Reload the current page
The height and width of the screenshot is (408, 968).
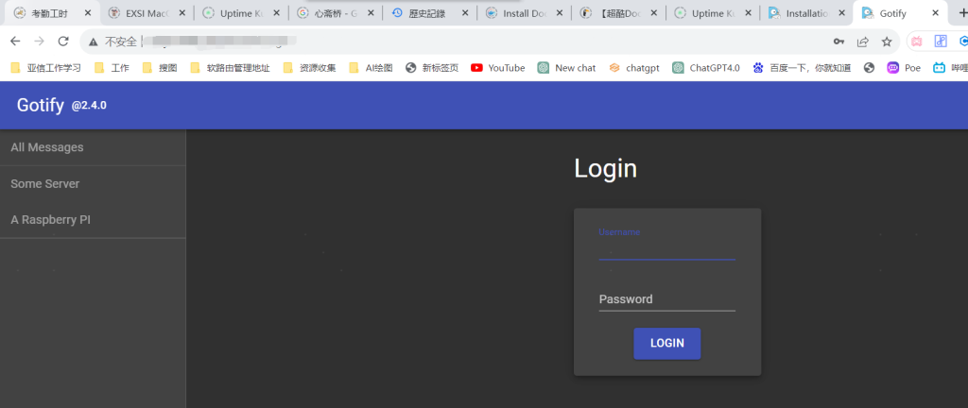coord(63,42)
